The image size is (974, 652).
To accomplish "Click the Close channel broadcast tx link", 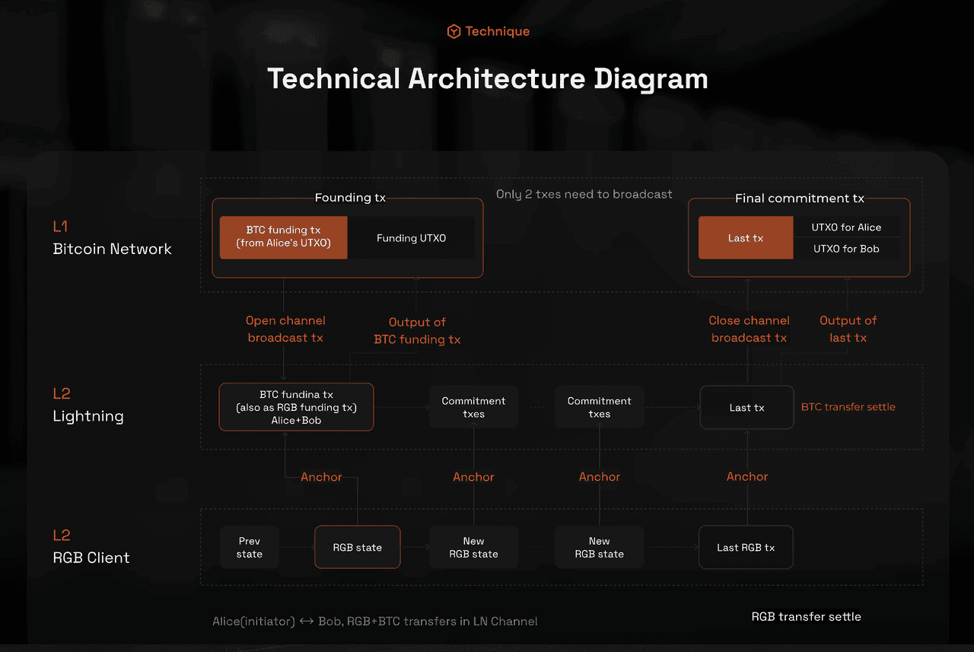I will pos(749,329).
